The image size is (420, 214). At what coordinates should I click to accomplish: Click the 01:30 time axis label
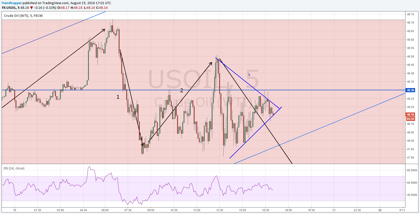(x=37, y=210)
